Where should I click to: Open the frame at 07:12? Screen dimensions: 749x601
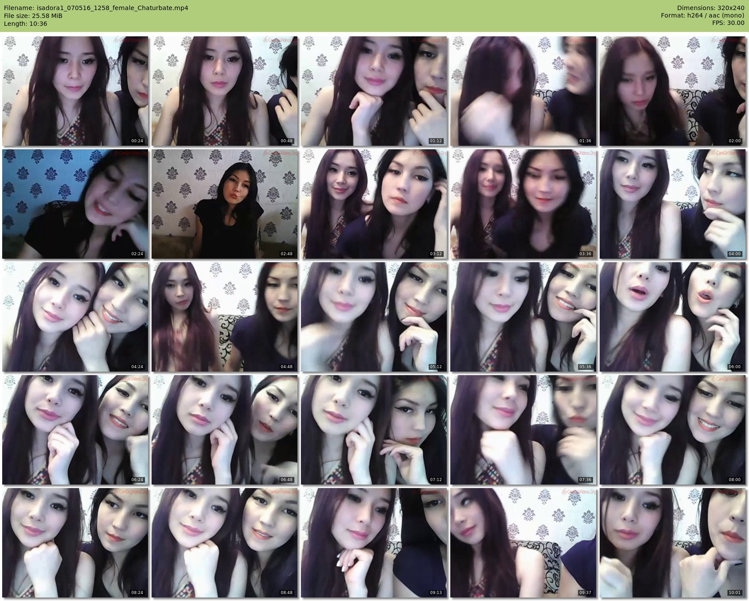374,430
